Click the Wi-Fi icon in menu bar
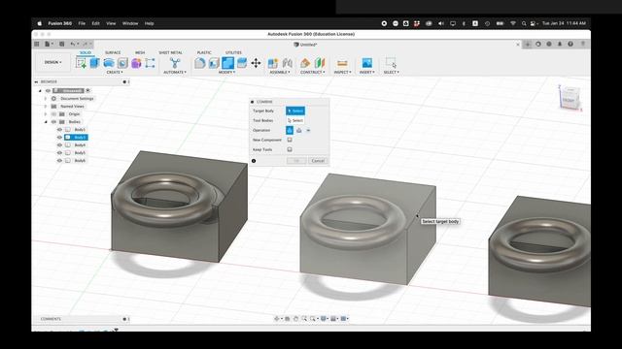 pos(513,23)
